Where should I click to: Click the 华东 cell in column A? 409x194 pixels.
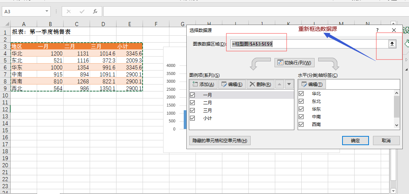(24, 68)
